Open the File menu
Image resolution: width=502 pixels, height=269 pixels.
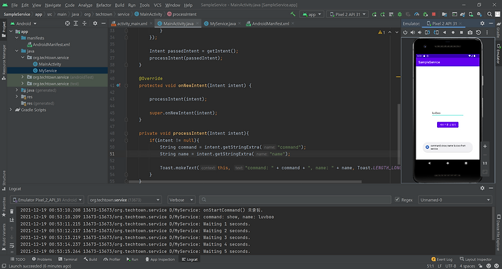(15, 5)
